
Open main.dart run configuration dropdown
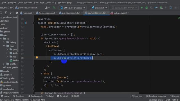99,8
